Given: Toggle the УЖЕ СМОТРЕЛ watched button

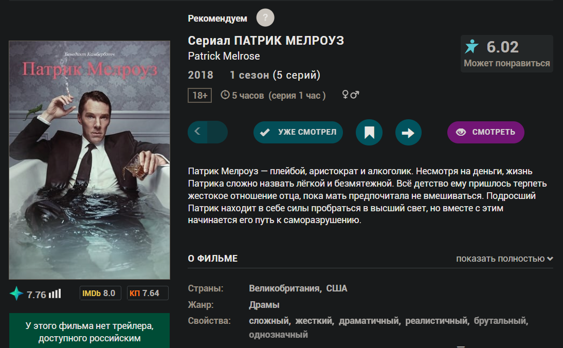Looking at the screenshot, I should 298,132.
